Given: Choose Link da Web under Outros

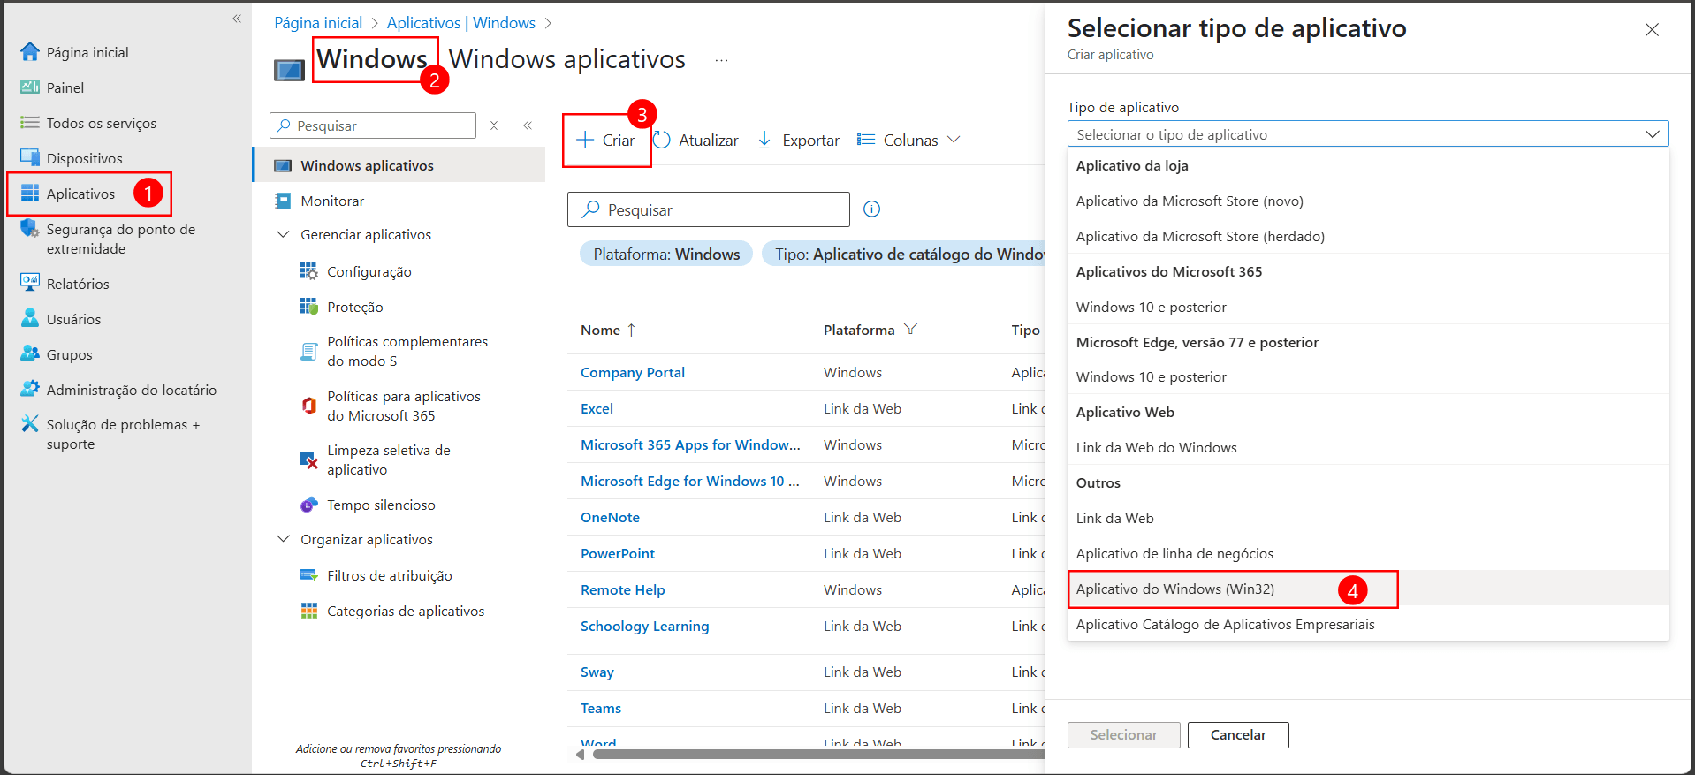Looking at the screenshot, I should 1114,518.
